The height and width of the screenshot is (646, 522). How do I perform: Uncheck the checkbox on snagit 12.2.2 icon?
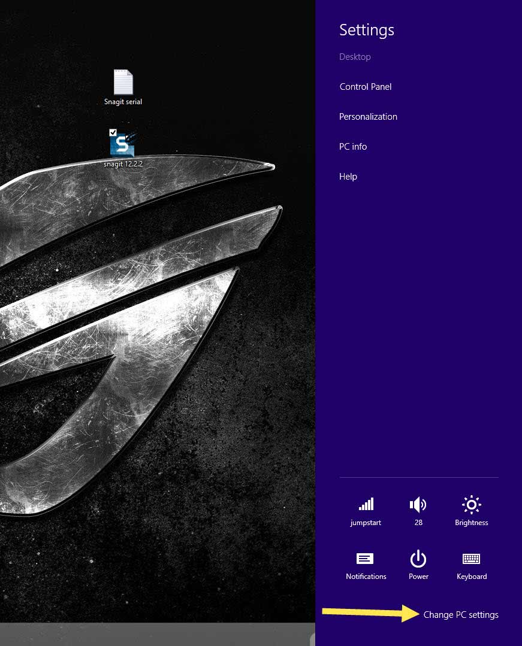113,132
